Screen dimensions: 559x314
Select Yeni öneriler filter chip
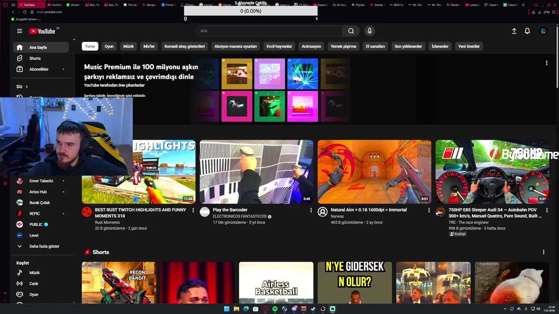pyautogui.click(x=469, y=46)
